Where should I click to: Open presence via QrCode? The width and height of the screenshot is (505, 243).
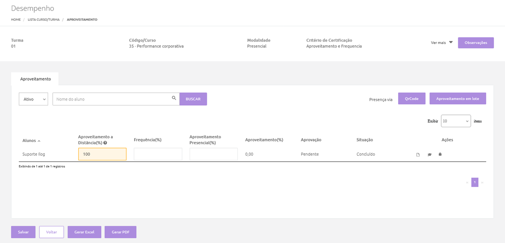pos(412,99)
